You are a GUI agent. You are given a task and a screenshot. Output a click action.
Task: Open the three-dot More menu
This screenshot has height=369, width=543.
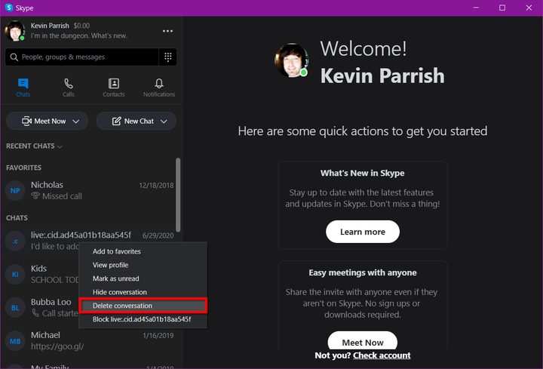click(167, 31)
